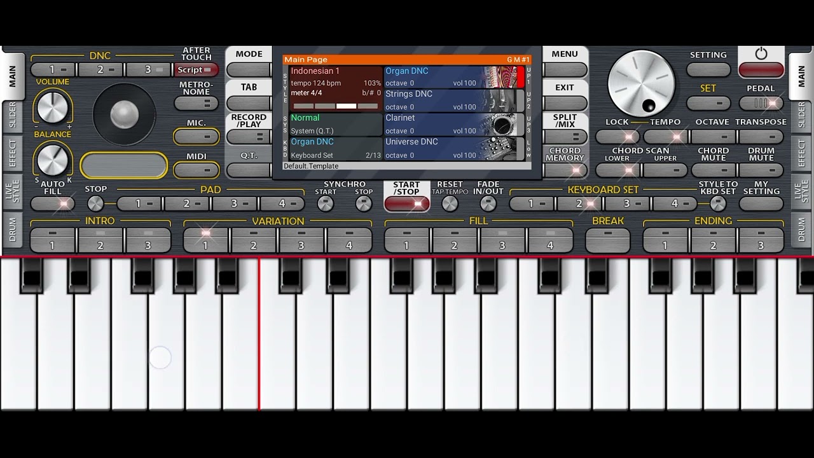Enable the Mic. button
This screenshot has height=458, width=814.
tap(196, 137)
